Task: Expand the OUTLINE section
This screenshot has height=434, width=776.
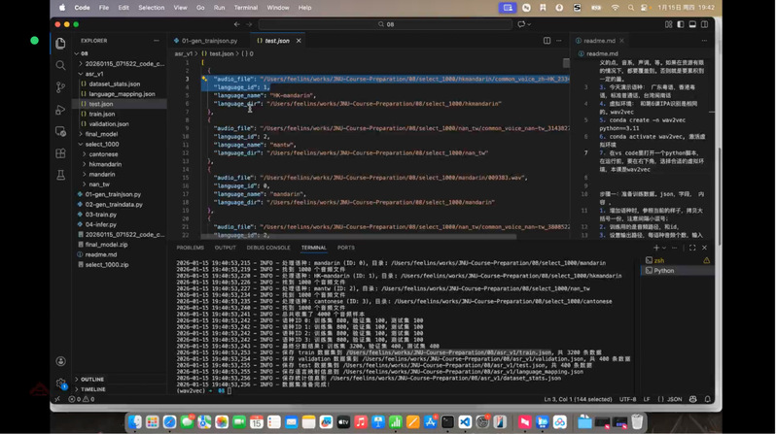Action: point(92,380)
